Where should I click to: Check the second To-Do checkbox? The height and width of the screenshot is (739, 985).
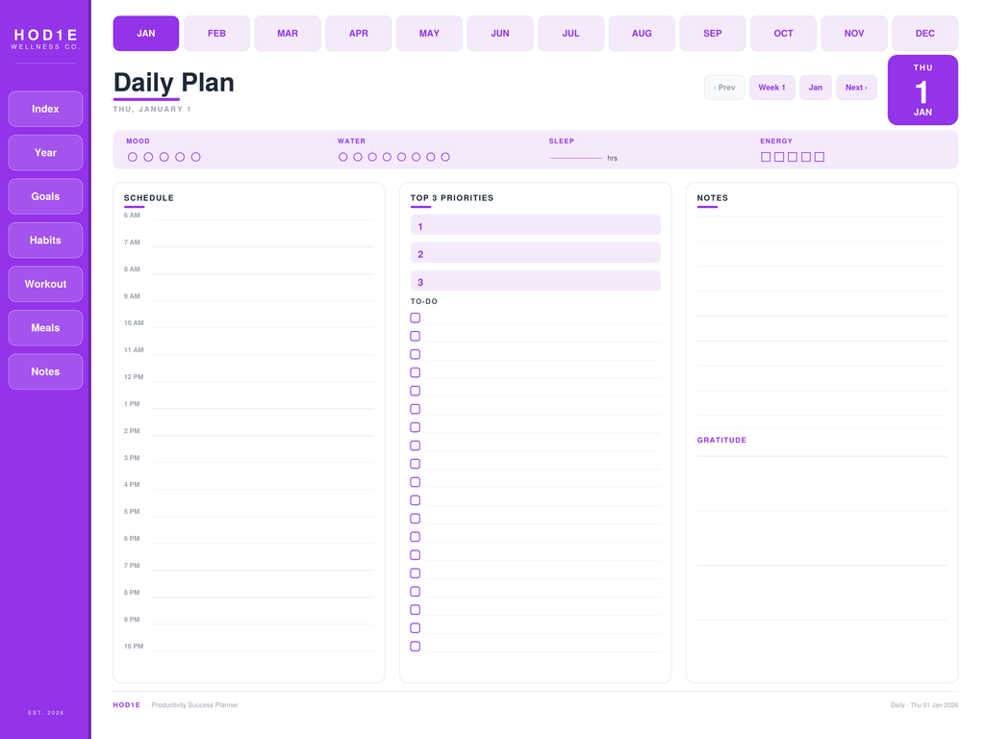tap(416, 336)
